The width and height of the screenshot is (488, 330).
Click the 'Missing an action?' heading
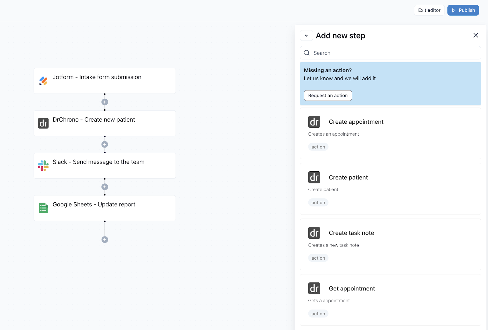click(328, 70)
